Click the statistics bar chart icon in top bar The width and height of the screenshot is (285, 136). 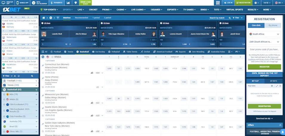click(68, 3)
